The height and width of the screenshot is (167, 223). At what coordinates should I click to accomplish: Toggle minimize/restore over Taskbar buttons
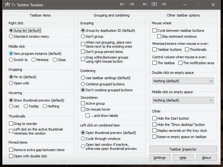coord(167,50)
